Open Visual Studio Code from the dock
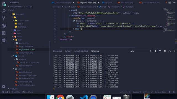Viewport: 177px width, 99px height. (84, 97)
